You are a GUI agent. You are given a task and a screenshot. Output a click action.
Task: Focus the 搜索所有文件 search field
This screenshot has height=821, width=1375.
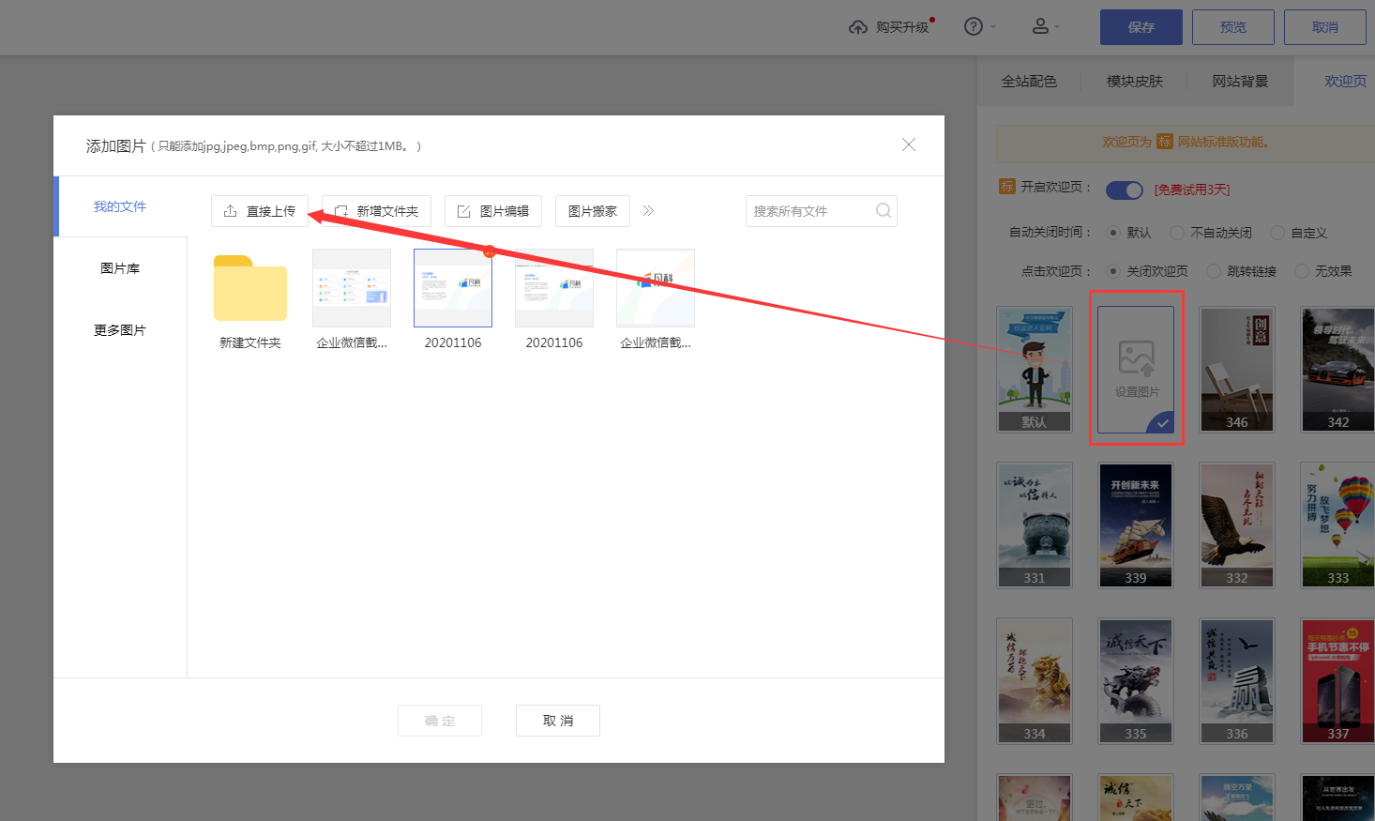tap(822, 211)
